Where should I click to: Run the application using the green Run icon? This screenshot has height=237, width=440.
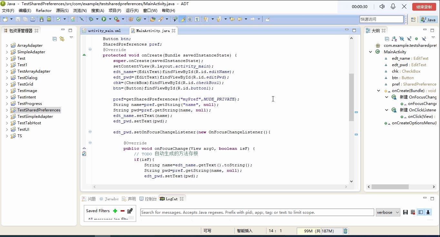click(104, 19)
